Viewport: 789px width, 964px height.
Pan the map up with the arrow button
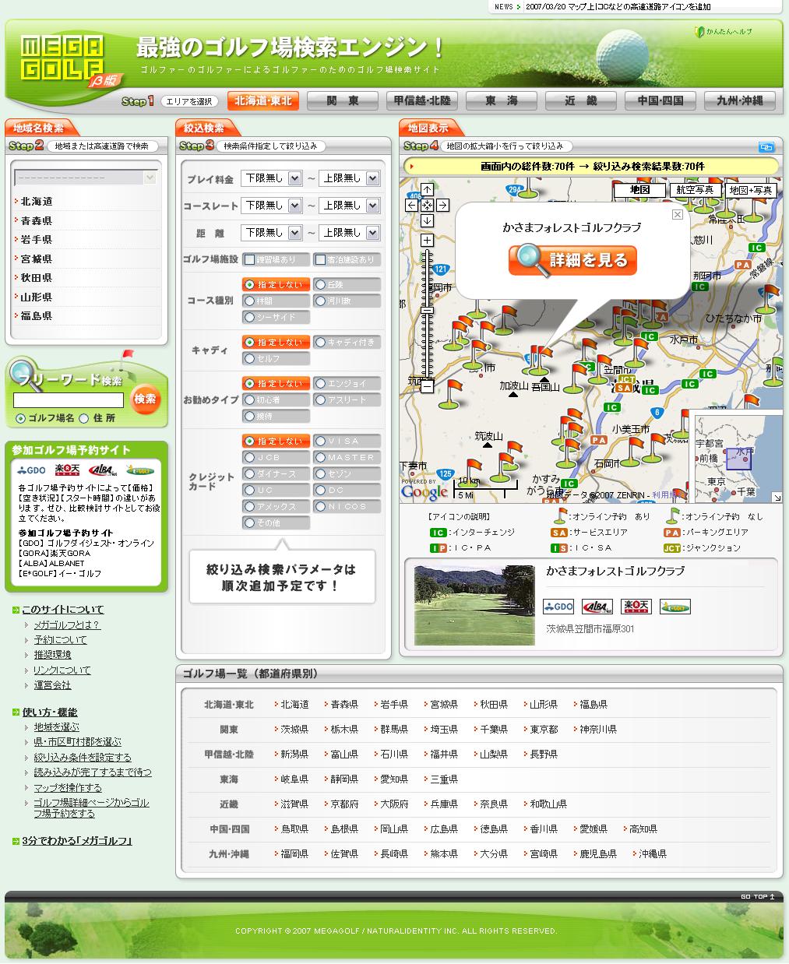point(427,190)
